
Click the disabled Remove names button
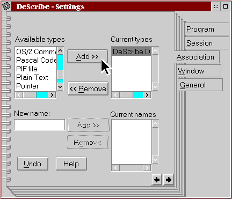click(x=88, y=142)
